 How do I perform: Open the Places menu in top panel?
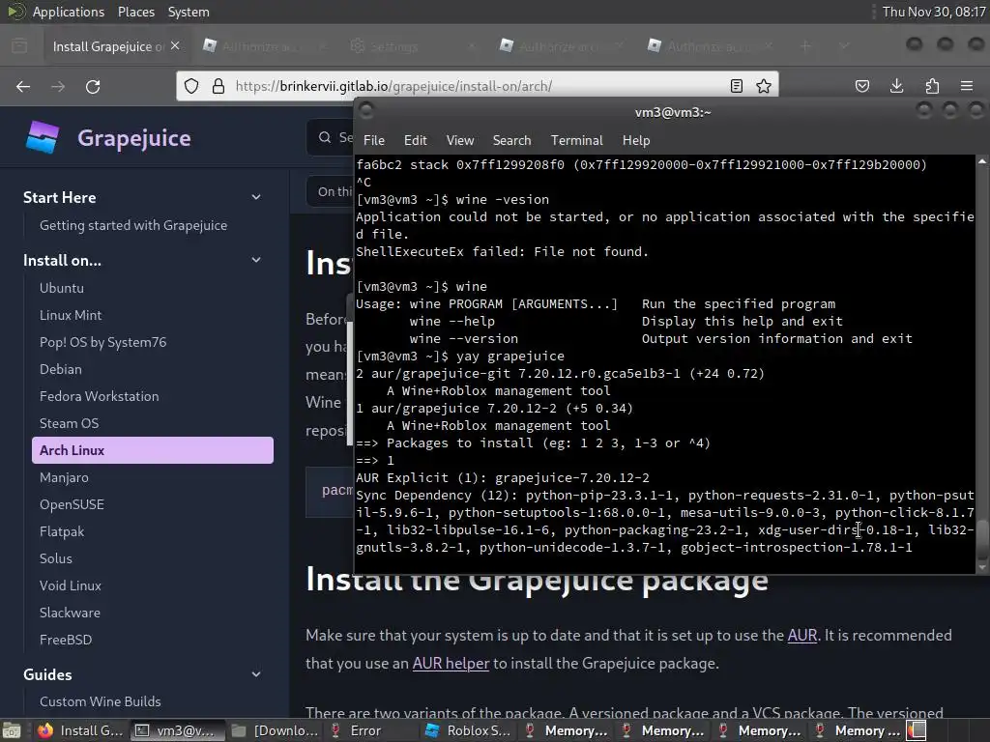click(135, 12)
